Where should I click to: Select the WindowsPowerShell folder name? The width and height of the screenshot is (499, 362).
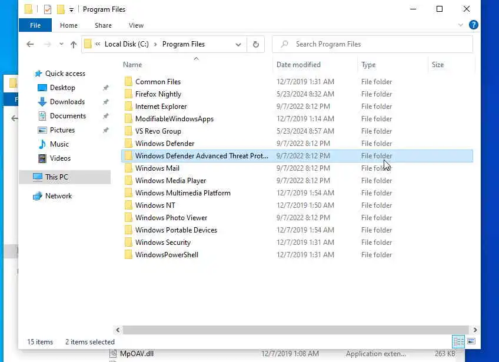point(167,255)
